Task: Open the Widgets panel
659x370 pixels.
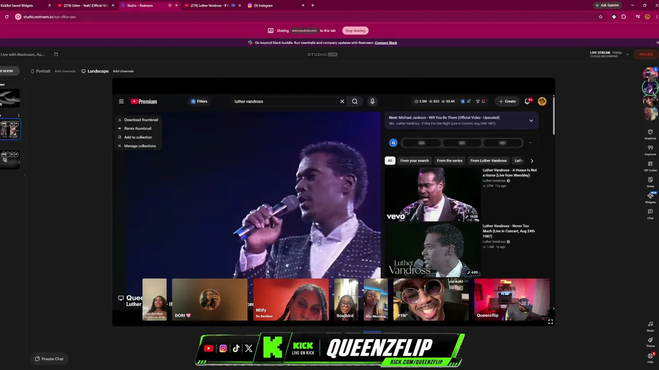Action: (x=650, y=198)
